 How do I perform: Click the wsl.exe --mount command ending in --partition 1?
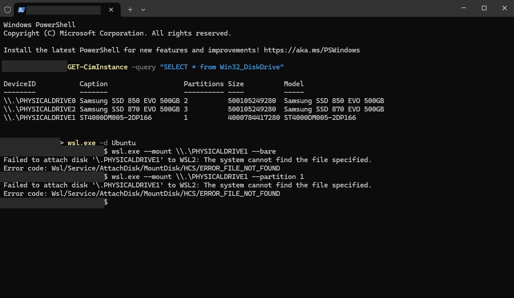coord(208,177)
